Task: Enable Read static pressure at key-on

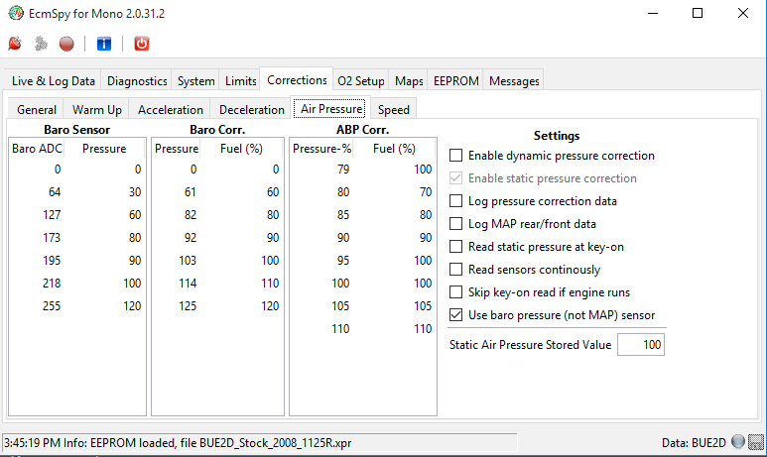Action: (455, 247)
